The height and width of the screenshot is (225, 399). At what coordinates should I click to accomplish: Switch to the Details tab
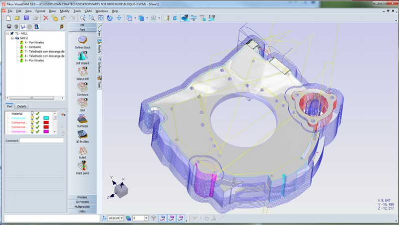pos(22,106)
